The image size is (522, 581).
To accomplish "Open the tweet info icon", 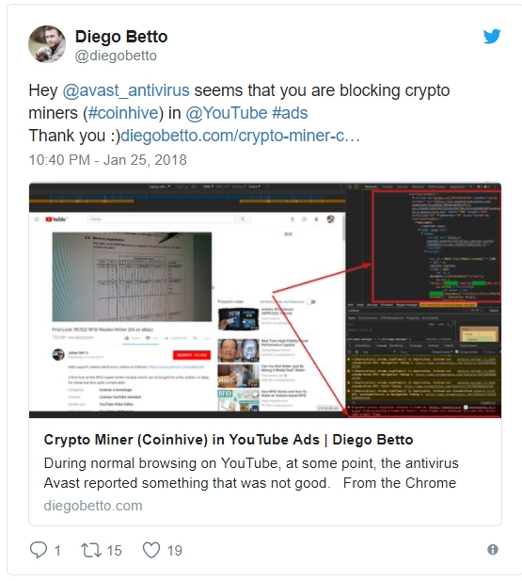I will click(x=493, y=549).
